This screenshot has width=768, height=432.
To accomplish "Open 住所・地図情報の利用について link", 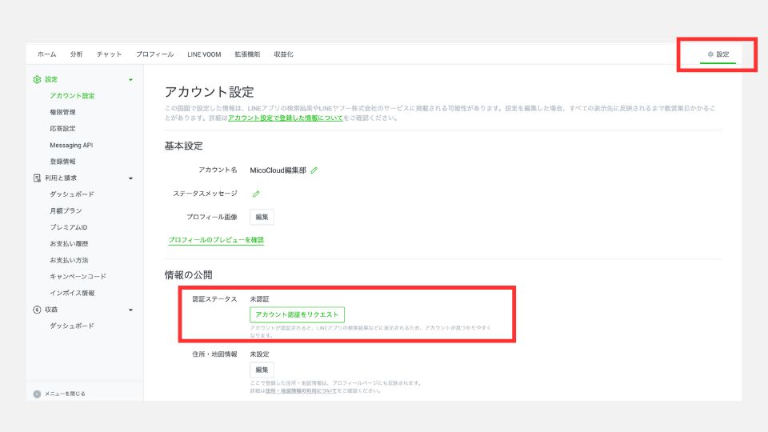I will pyautogui.click(x=301, y=391).
